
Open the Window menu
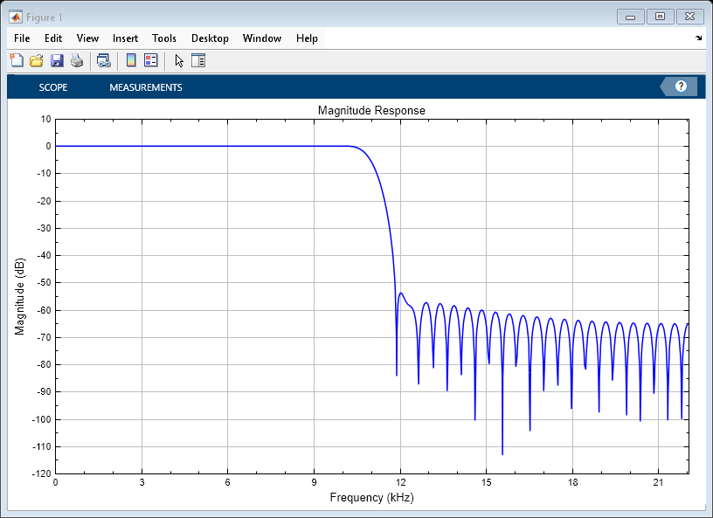(x=262, y=38)
